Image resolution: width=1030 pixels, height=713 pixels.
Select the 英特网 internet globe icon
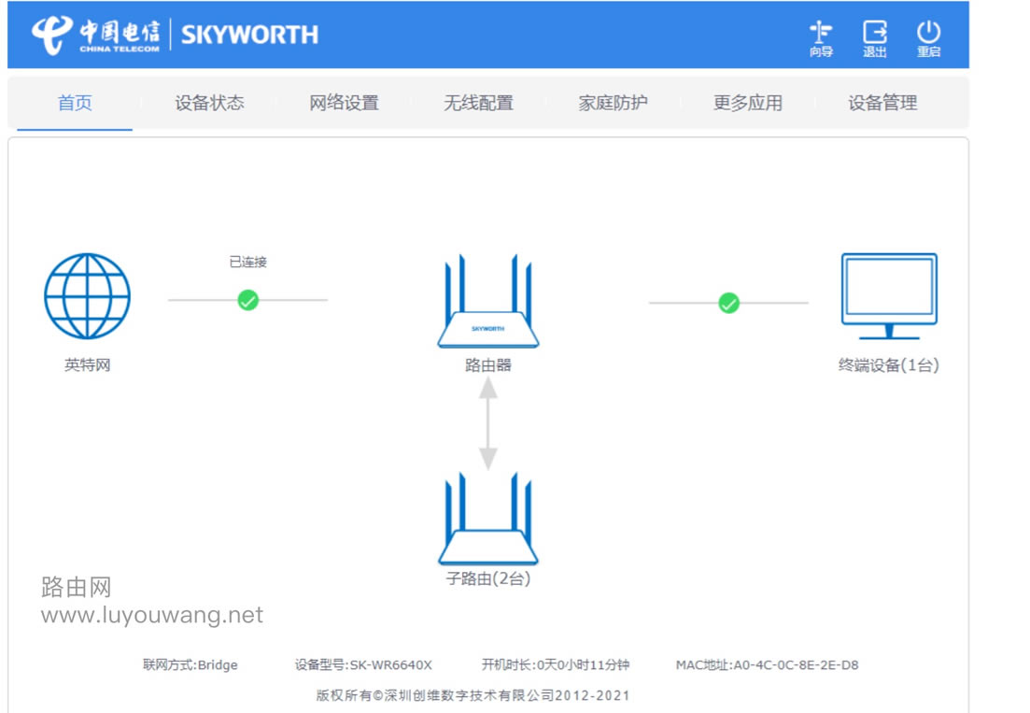point(86,297)
